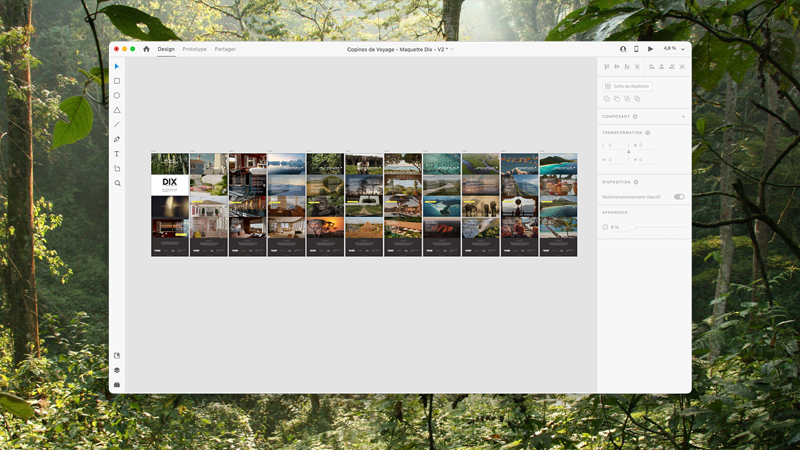
Task: Align middle vertically icon
Action: coord(617,67)
